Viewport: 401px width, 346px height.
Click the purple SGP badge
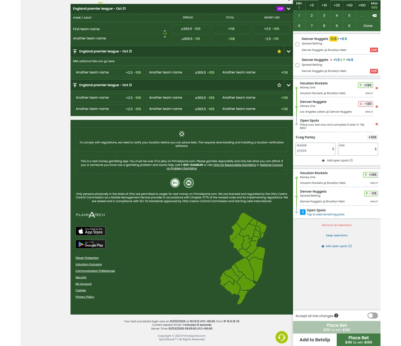pyautogui.click(x=280, y=9)
